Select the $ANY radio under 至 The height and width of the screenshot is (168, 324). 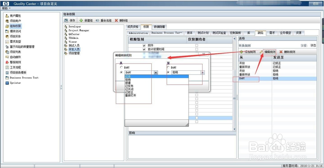[x=168, y=67]
